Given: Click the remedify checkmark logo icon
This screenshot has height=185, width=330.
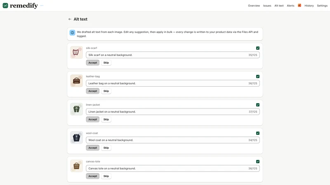Looking at the screenshot, I should click(x=5, y=5).
